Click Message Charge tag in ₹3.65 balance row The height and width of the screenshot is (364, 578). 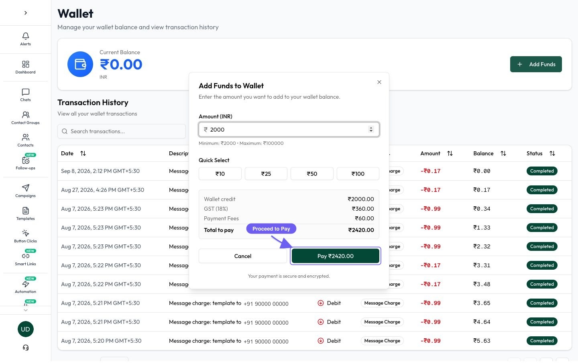pyautogui.click(x=382, y=303)
